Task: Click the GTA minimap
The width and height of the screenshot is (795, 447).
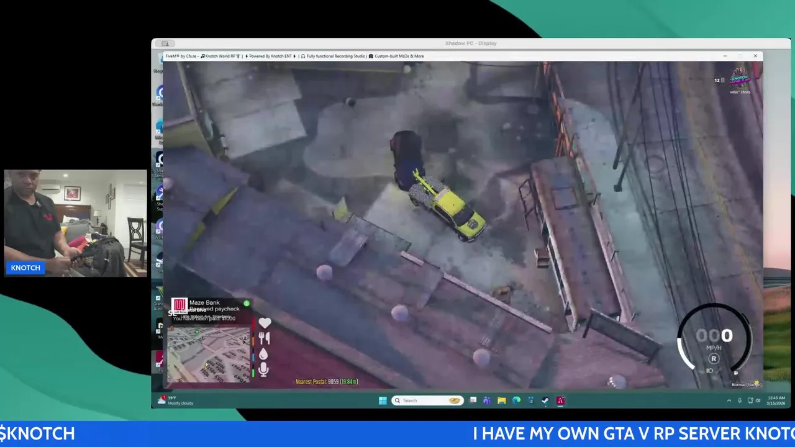Action: pos(209,354)
